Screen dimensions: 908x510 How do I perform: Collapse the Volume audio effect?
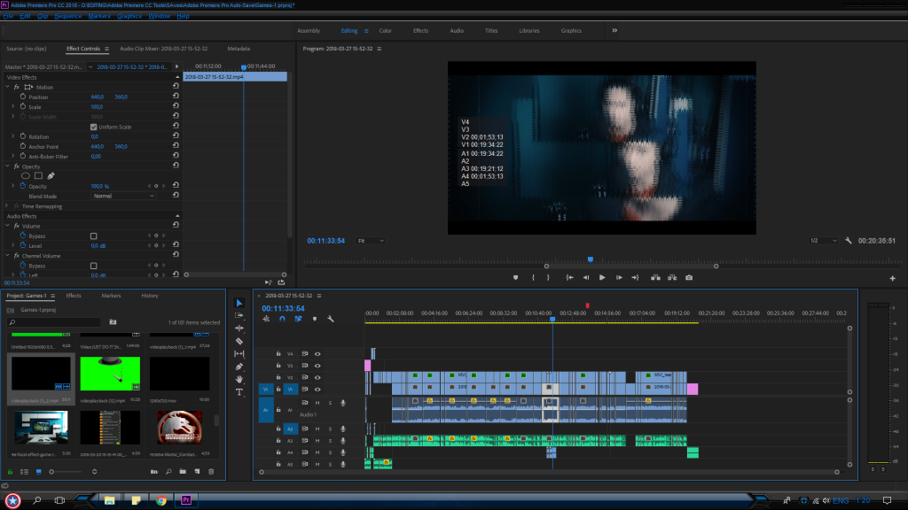pyautogui.click(x=7, y=226)
